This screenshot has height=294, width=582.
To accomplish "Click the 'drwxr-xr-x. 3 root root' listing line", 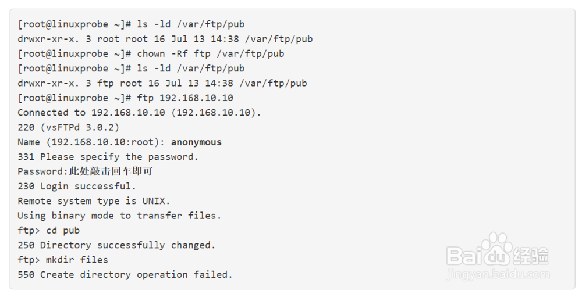I will [x=165, y=39].
